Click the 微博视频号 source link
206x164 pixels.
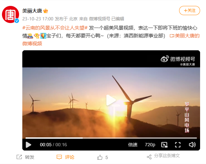pyautogui.click(x=99, y=19)
